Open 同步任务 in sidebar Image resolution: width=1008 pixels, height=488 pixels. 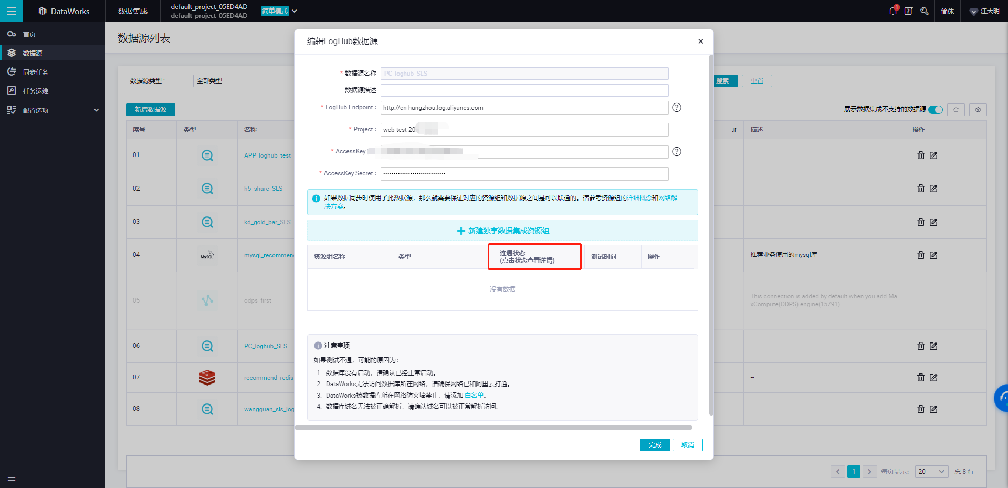tap(52, 72)
